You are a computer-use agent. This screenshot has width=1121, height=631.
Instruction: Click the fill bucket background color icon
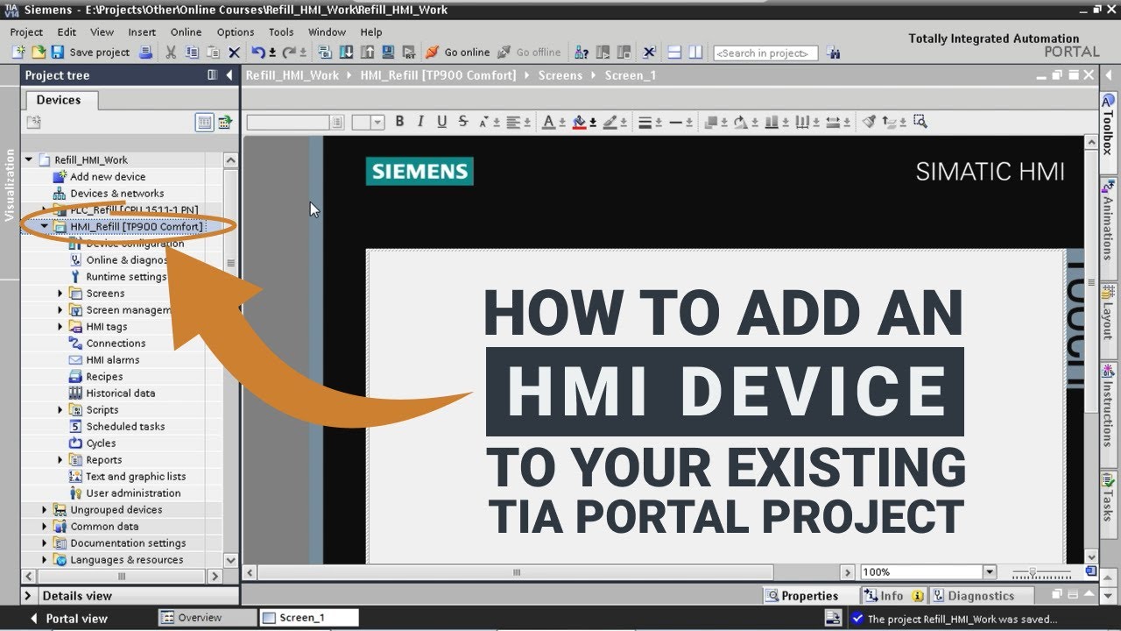coord(580,122)
